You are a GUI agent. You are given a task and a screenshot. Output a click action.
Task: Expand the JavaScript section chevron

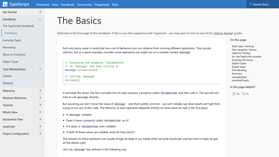[x=40, y=126]
